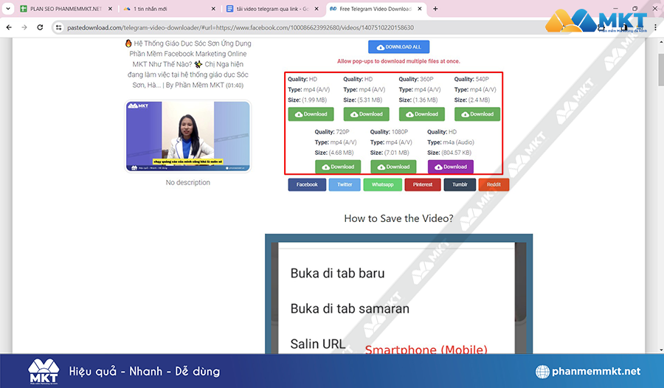Click 'Salin URL' in tutorial image
This screenshot has width=664, height=388.
tap(318, 344)
